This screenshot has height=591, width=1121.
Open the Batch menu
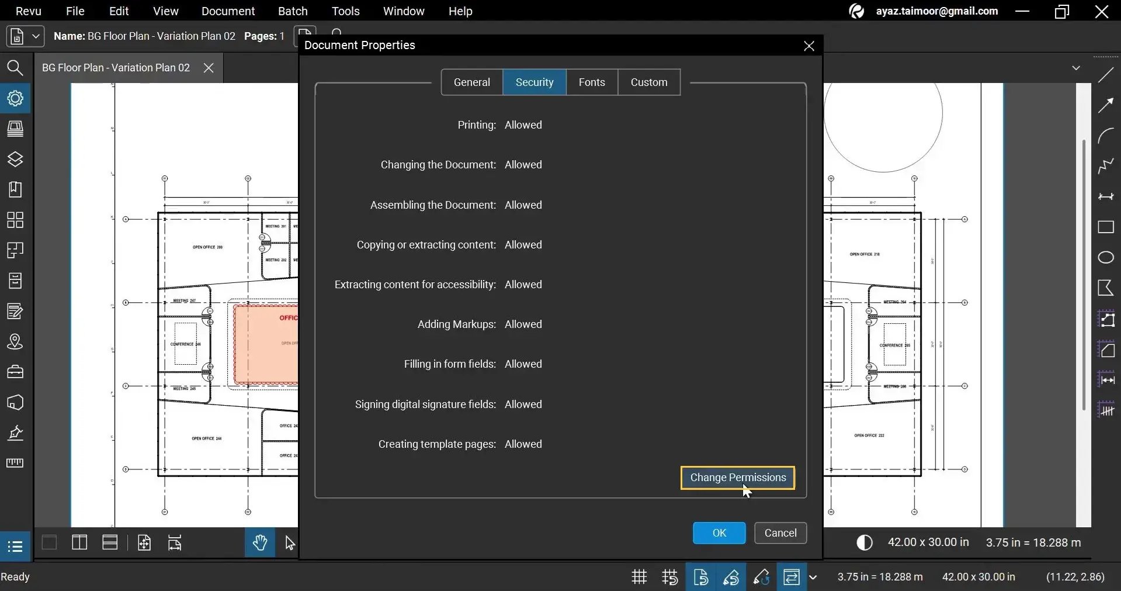[x=293, y=11]
